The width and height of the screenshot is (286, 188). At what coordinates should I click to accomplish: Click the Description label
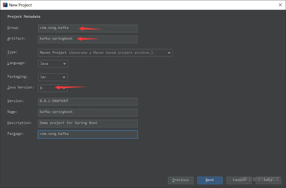(x=20, y=123)
